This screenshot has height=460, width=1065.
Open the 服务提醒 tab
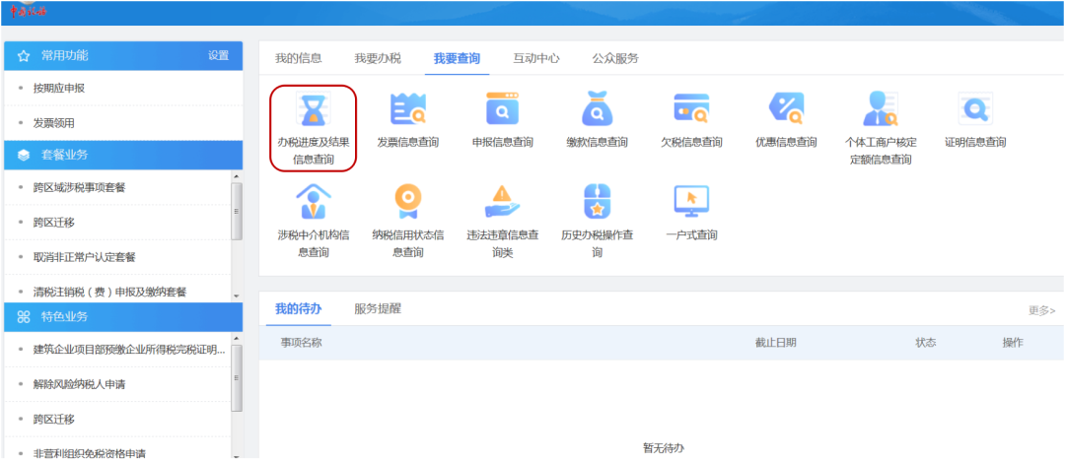pyautogui.click(x=378, y=309)
